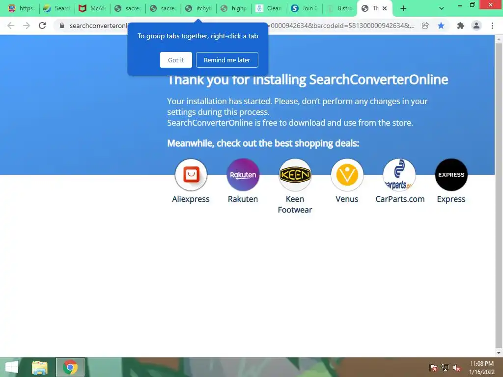
Task: Click the padlock site info icon
Action: point(62,26)
